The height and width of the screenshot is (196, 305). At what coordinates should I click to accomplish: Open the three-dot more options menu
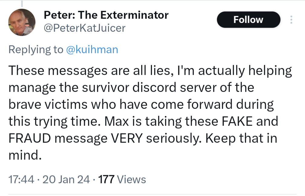[x=291, y=19]
